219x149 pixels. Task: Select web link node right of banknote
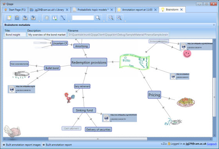click(x=180, y=76)
